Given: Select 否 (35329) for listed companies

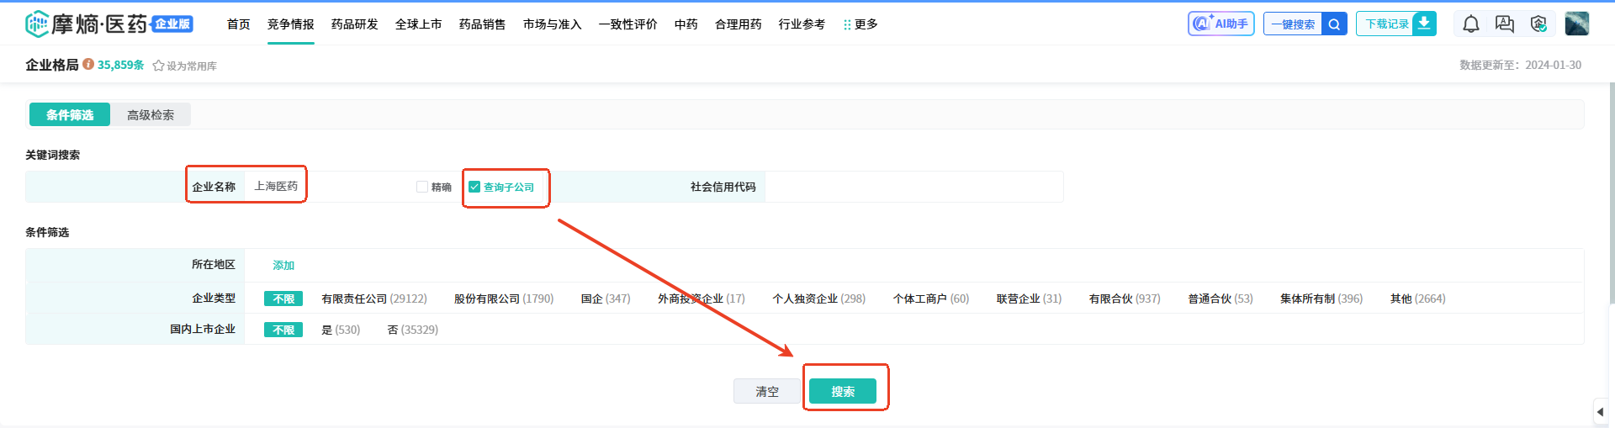Looking at the screenshot, I should point(413,330).
